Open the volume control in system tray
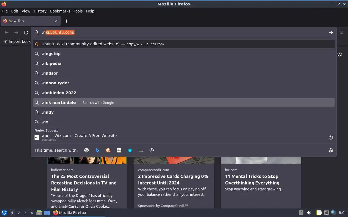Viewport: 348px width, 217px height. tap(309, 213)
